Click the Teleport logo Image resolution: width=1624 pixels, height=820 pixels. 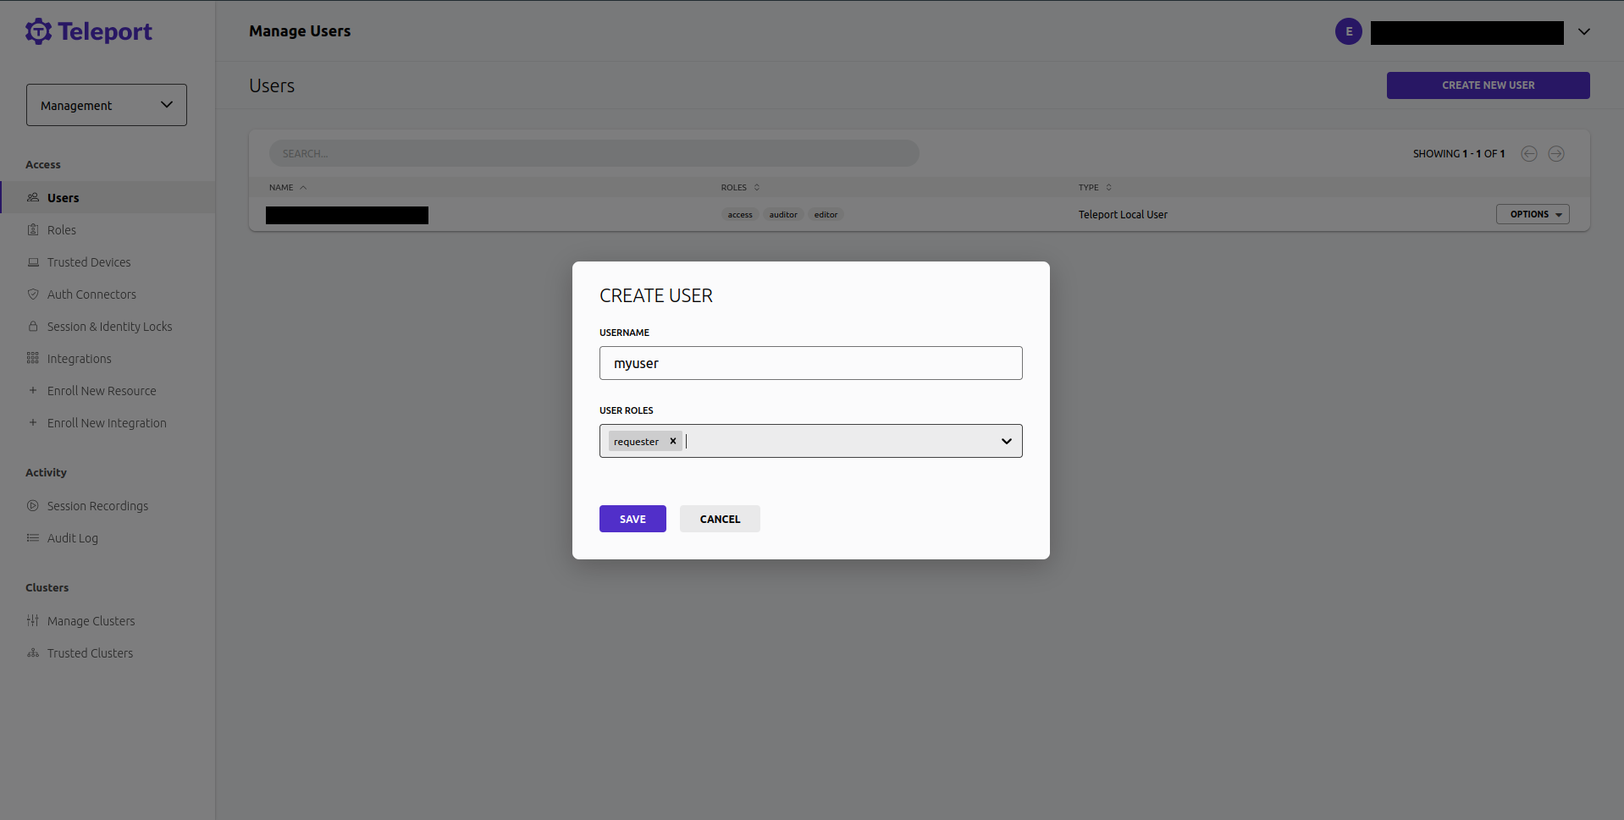coord(88,31)
